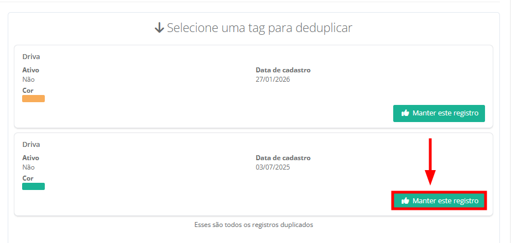Click the date 03/07/2025
511x243 pixels.
273,167
